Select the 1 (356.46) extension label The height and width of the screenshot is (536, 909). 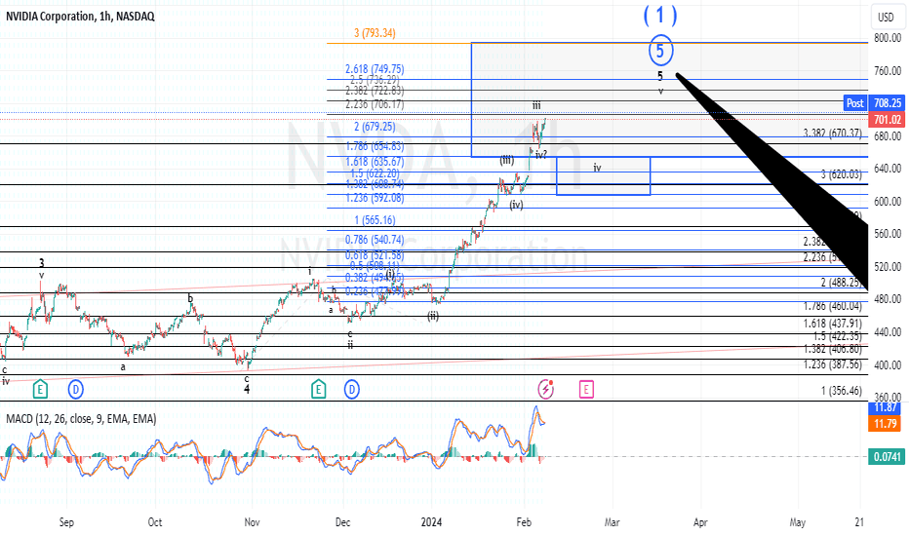point(841,391)
